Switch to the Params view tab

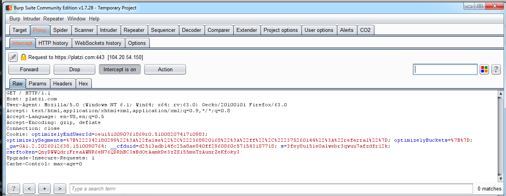click(38, 83)
